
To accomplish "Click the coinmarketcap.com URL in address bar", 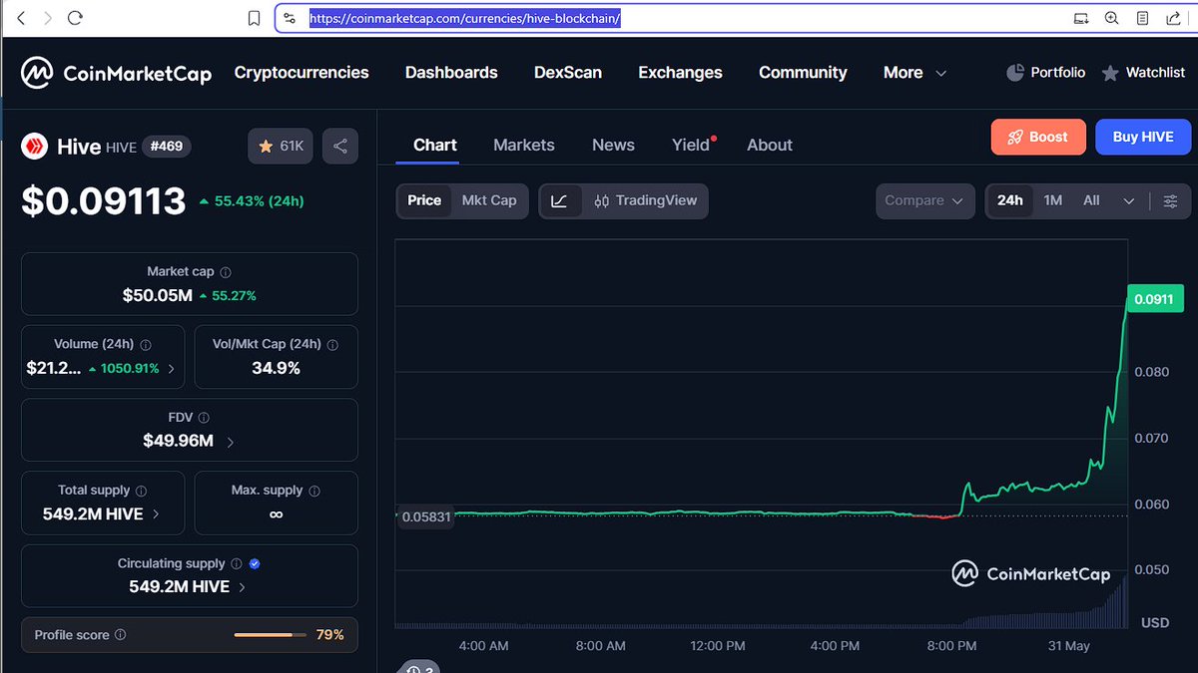I will coord(465,18).
